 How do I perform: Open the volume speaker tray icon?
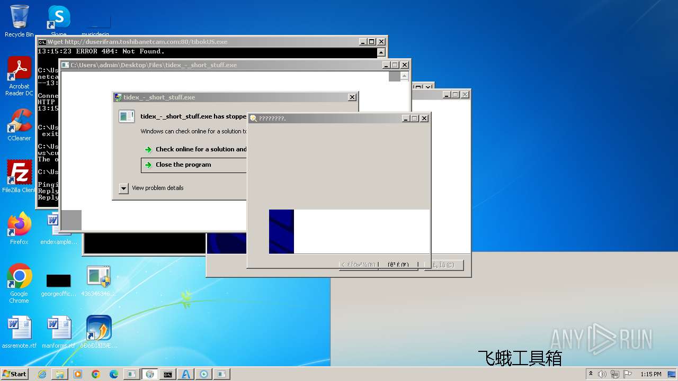coord(602,374)
